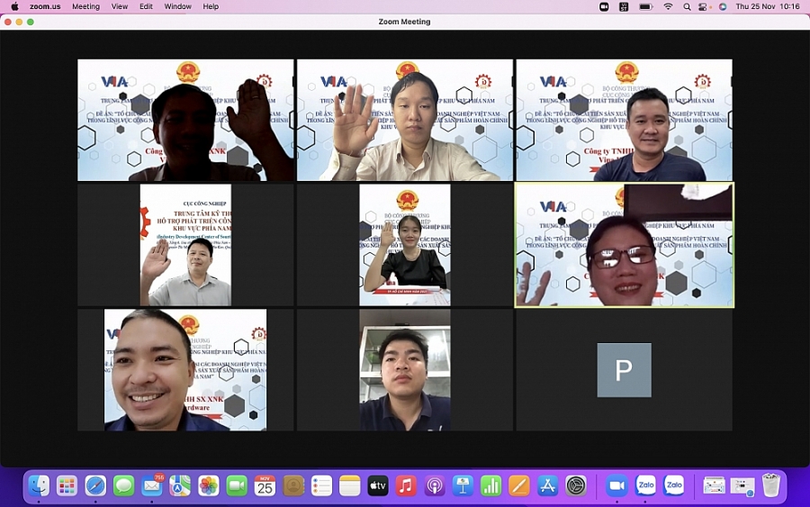Select the participant tile showing letter P
The height and width of the screenshot is (507, 810).
pyautogui.click(x=624, y=370)
